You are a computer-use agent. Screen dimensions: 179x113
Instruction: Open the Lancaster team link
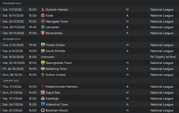pyautogui.click(x=52, y=27)
